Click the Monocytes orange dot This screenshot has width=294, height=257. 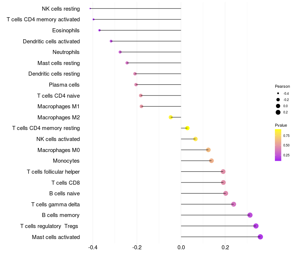(x=211, y=161)
